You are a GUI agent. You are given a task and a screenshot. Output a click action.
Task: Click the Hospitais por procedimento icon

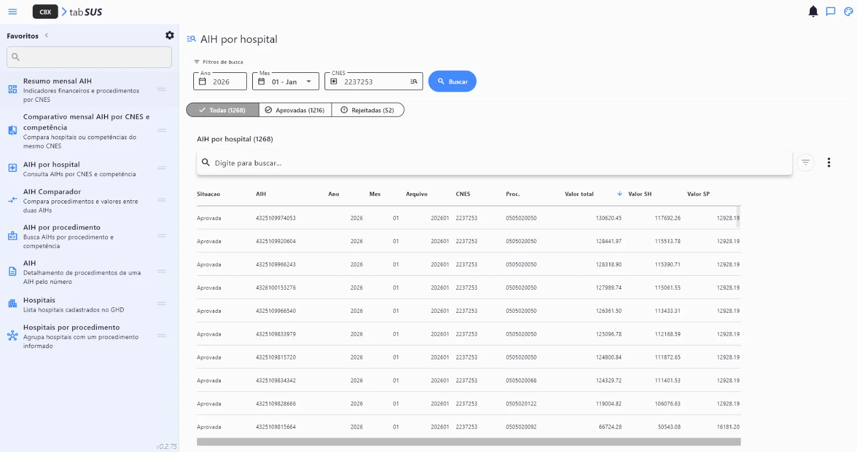coord(12,336)
